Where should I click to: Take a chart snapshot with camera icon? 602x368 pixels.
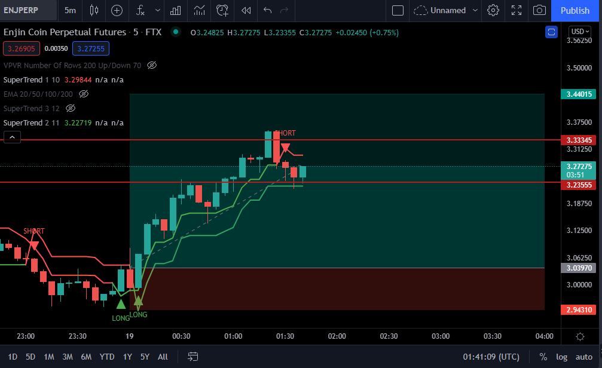[539, 10]
